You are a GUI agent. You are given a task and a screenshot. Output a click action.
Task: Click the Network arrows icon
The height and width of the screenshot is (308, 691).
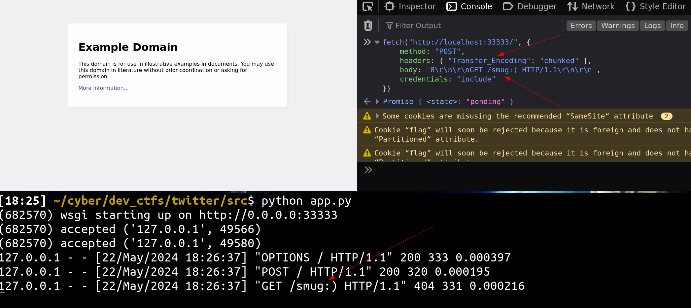point(572,7)
